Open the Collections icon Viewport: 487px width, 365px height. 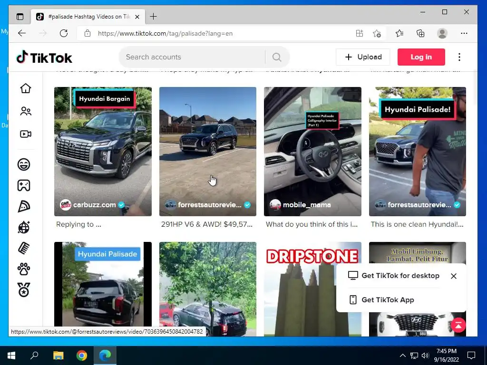[420, 33]
